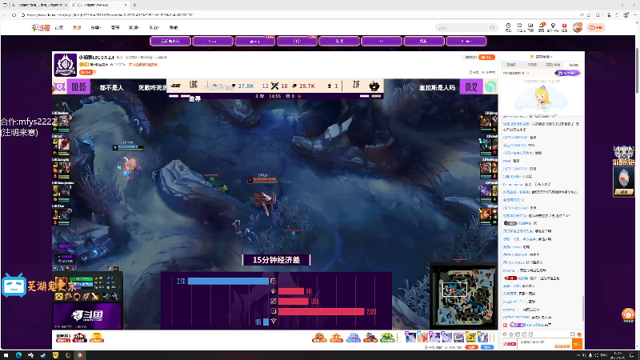Click the taskbar clock
Image resolution: width=640 pixels, height=360 pixels.
tap(618, 355)
